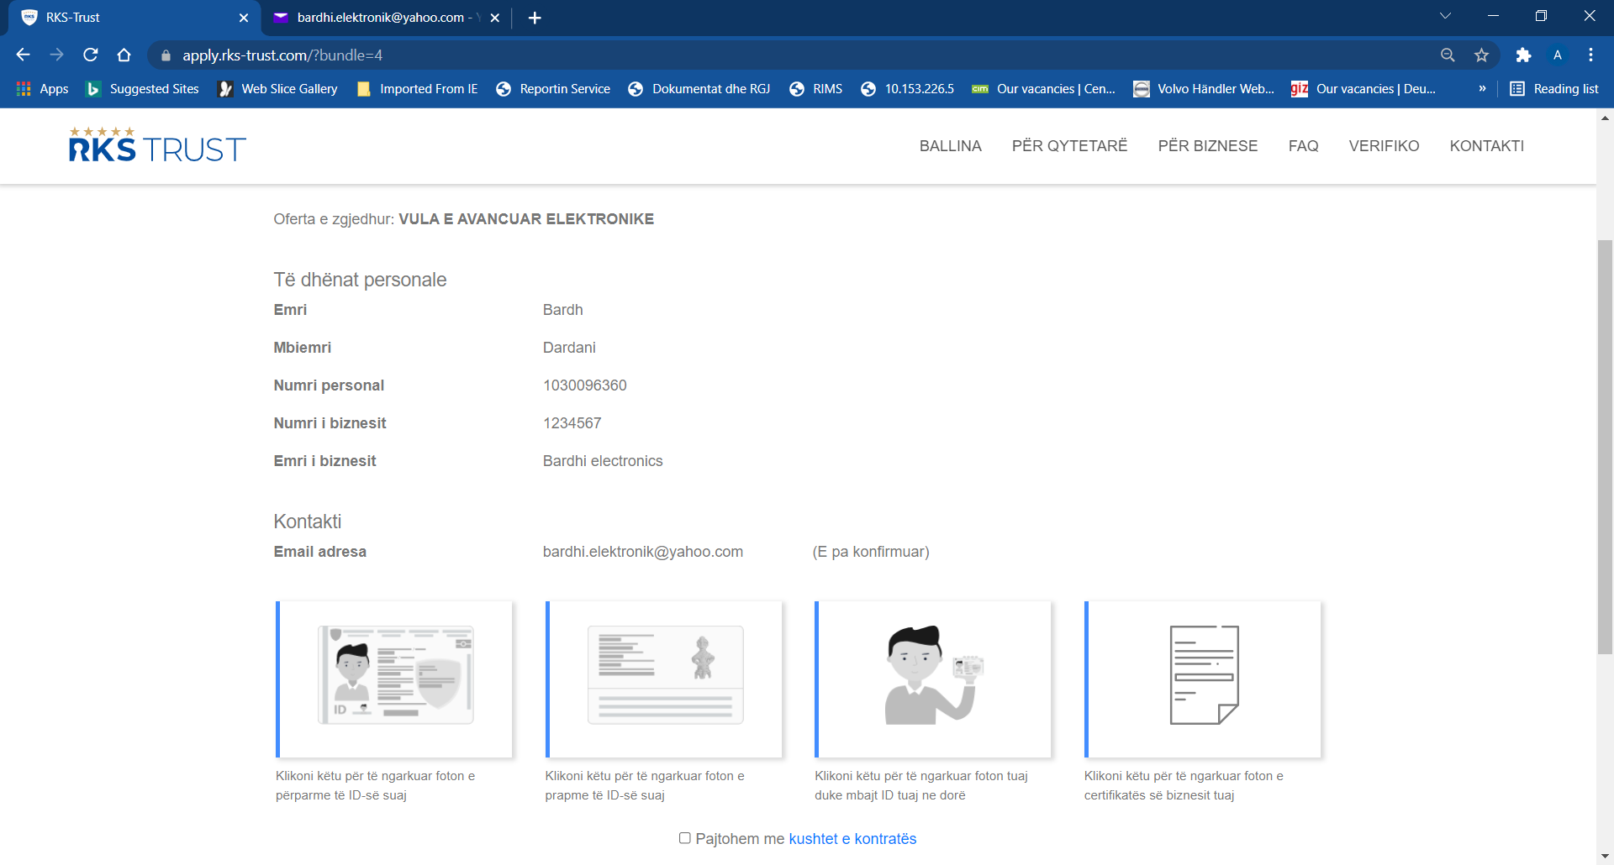Open the zoom magnifier in address bar
Viewport: 1614px width, 865px height.
[1448, 55]
